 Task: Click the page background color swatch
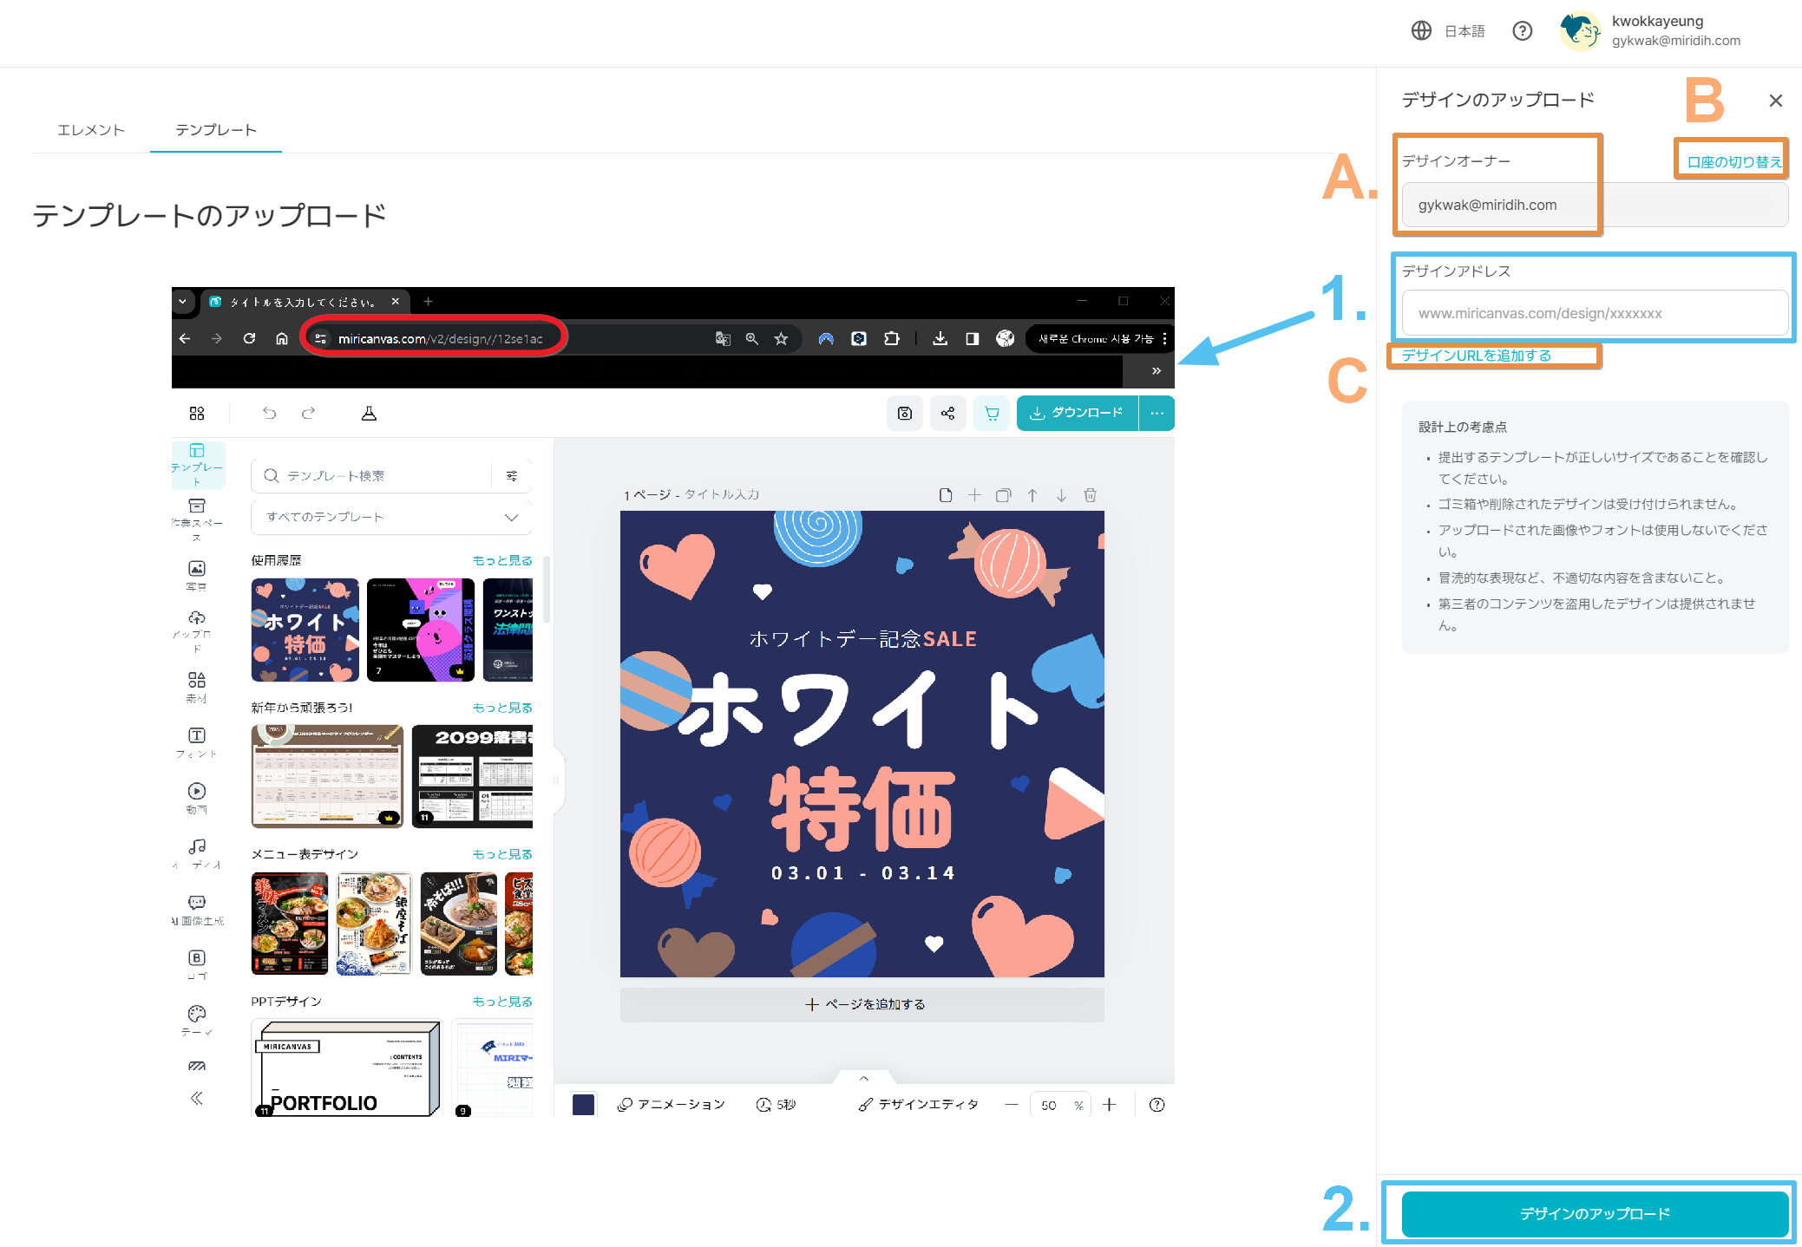[583, 1104]
